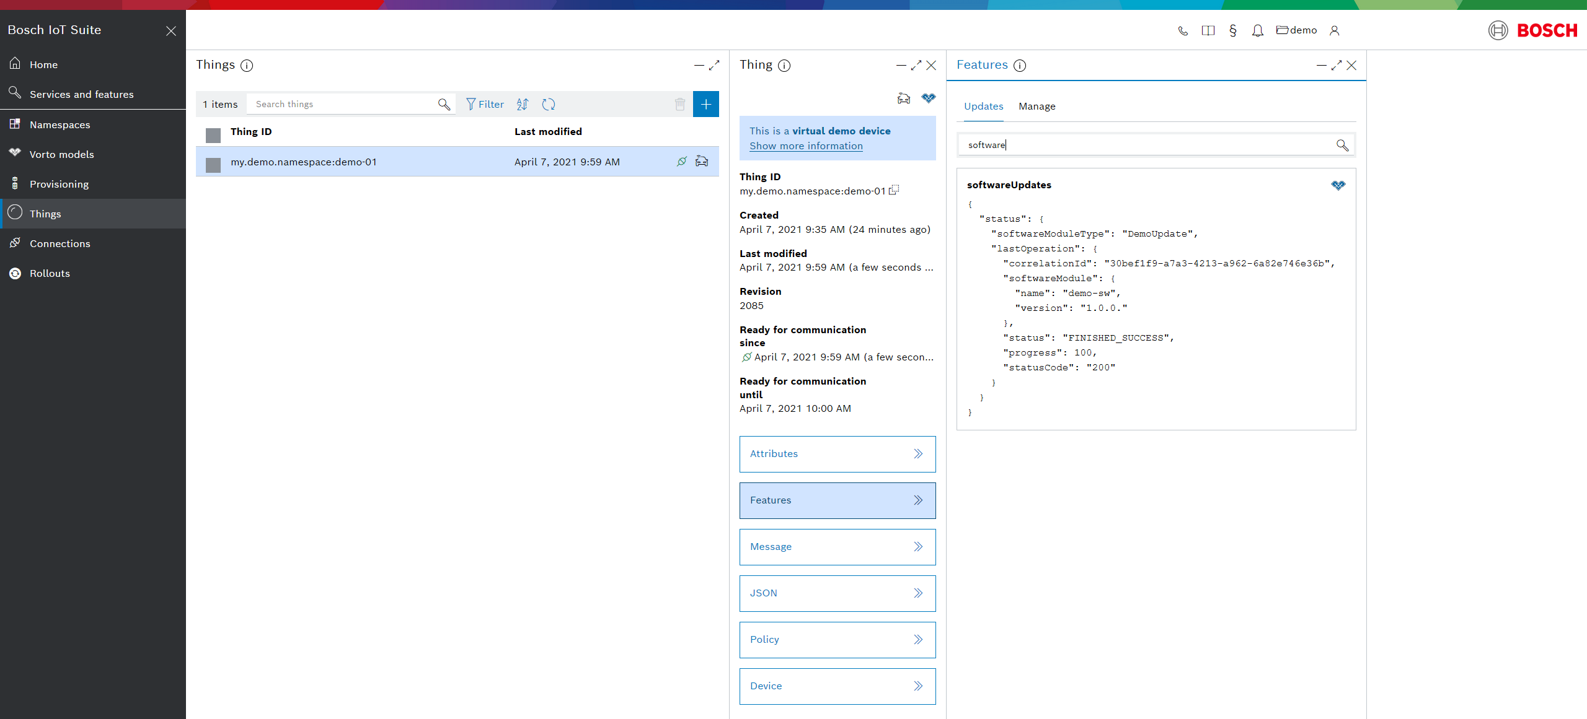
Task: Click the connection status icon in row
Action: point(682,162)
